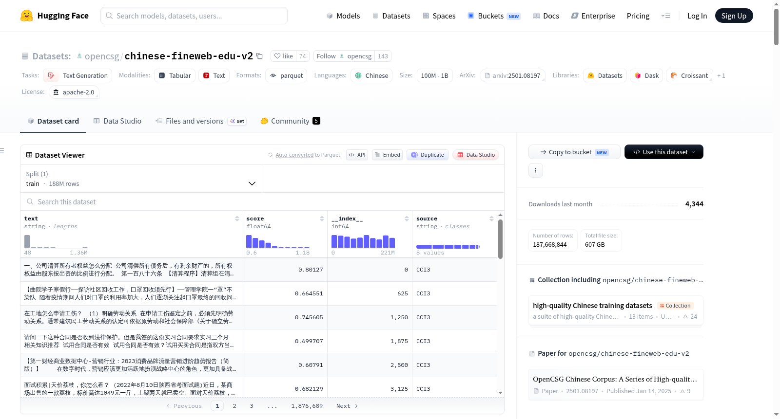The image size is (780, 419).
Task: Open the Datasets library tag
Action: 605,75
